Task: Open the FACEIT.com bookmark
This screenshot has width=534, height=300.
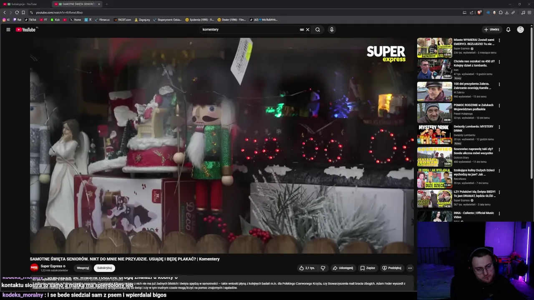Action: (122, 20)
